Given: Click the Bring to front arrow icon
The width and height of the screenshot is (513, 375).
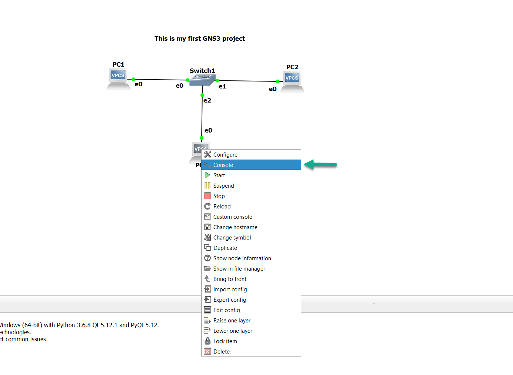Looking at the screenshot, I should [x=207, y=279].
